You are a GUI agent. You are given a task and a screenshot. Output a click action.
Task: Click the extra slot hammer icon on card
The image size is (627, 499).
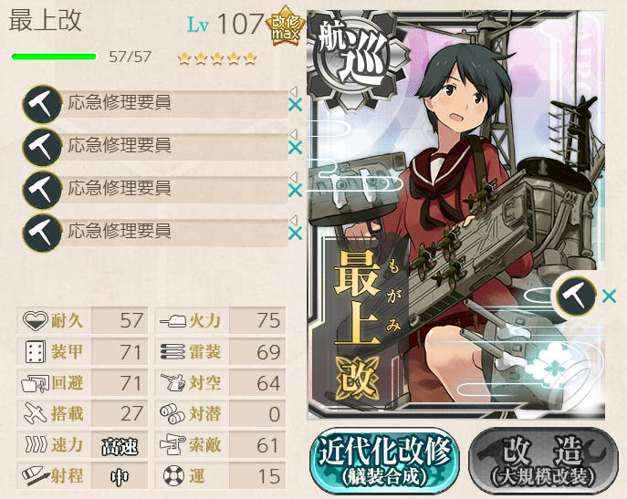pyautogui.click(x=575, y=296)
